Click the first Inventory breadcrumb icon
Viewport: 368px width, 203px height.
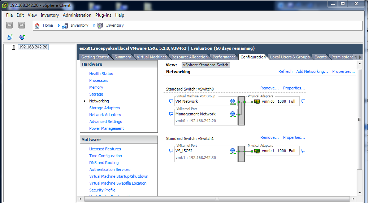[65, 26]
